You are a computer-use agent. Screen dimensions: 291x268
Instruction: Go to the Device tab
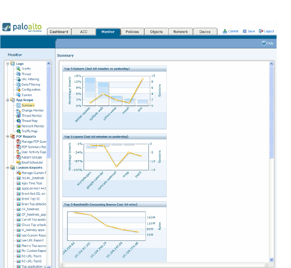coord(205,32)
